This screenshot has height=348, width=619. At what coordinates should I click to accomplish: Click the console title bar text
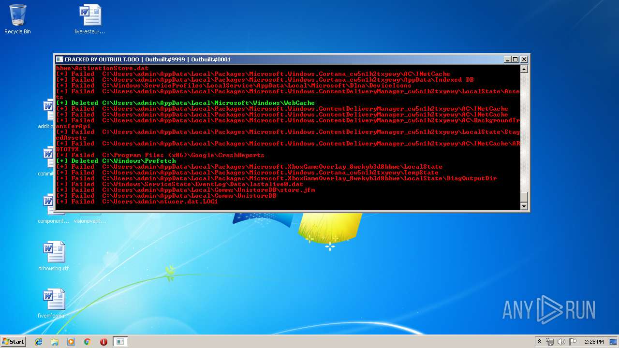(147, 59)
